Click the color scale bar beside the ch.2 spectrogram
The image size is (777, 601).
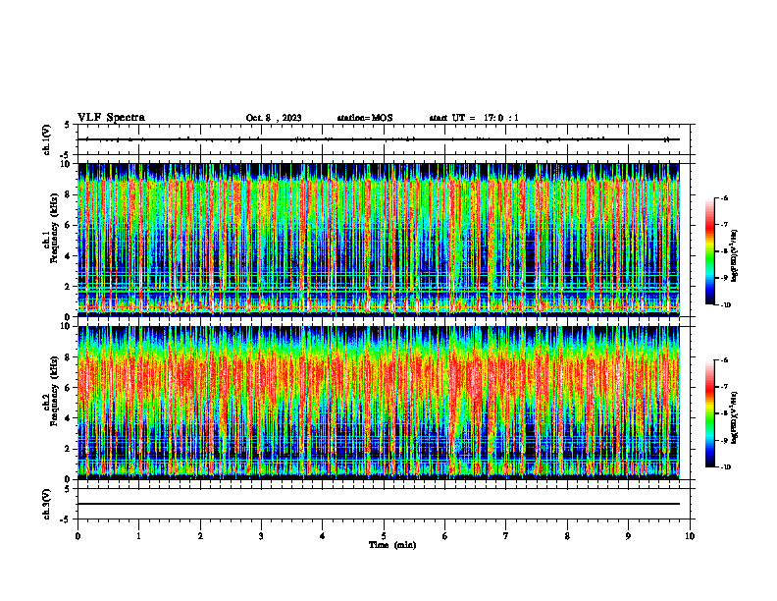tap(709, 413)
